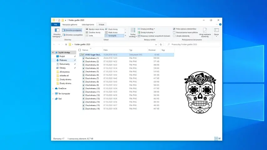Switch to large icons view in status bar
Viewport: 267px width, 150px height.
pyautogui.click(x=219, y=138)
